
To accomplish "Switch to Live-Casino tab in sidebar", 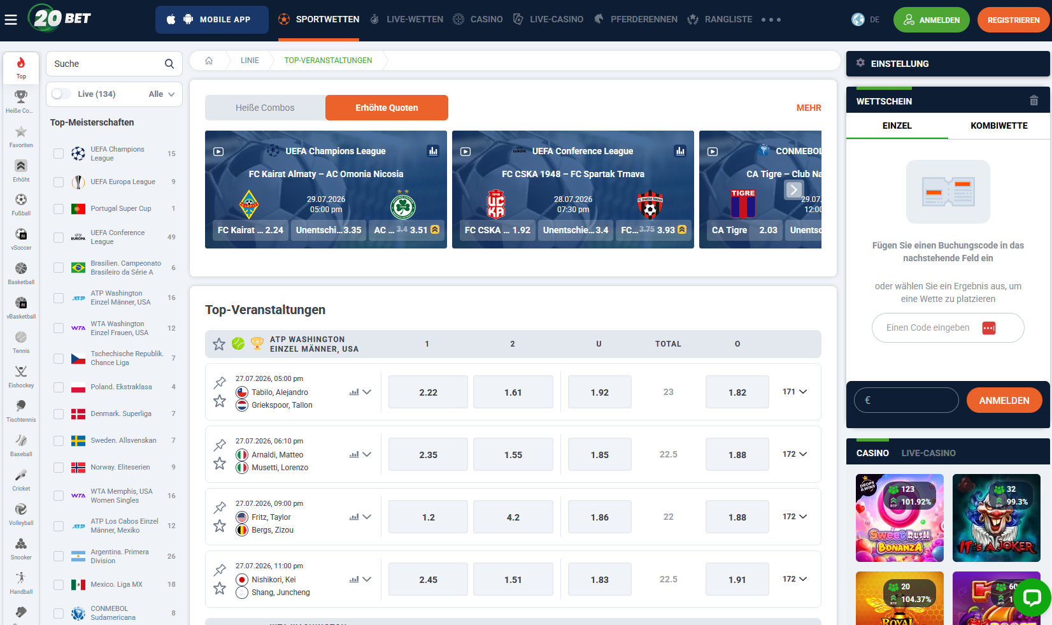I will tap(928, 453).
